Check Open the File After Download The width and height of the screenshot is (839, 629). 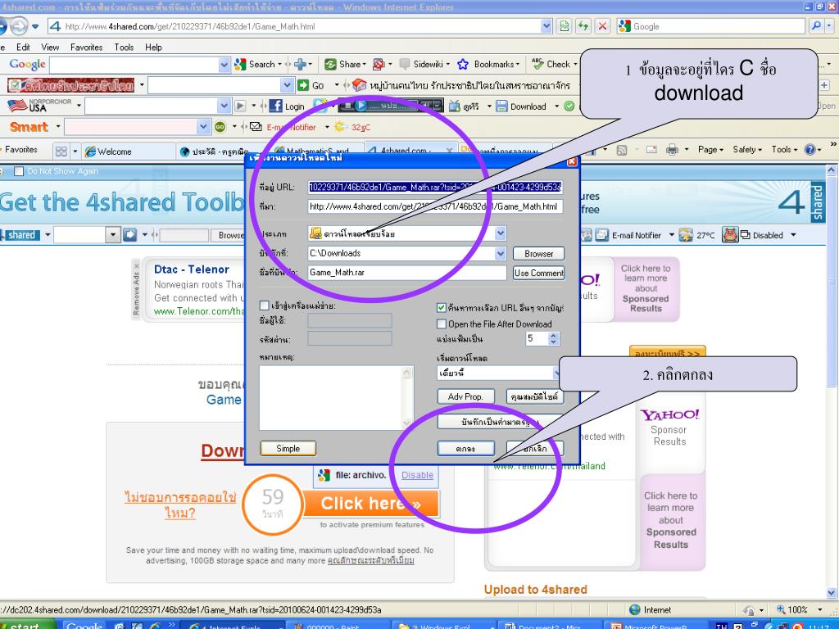pos(442,324)
